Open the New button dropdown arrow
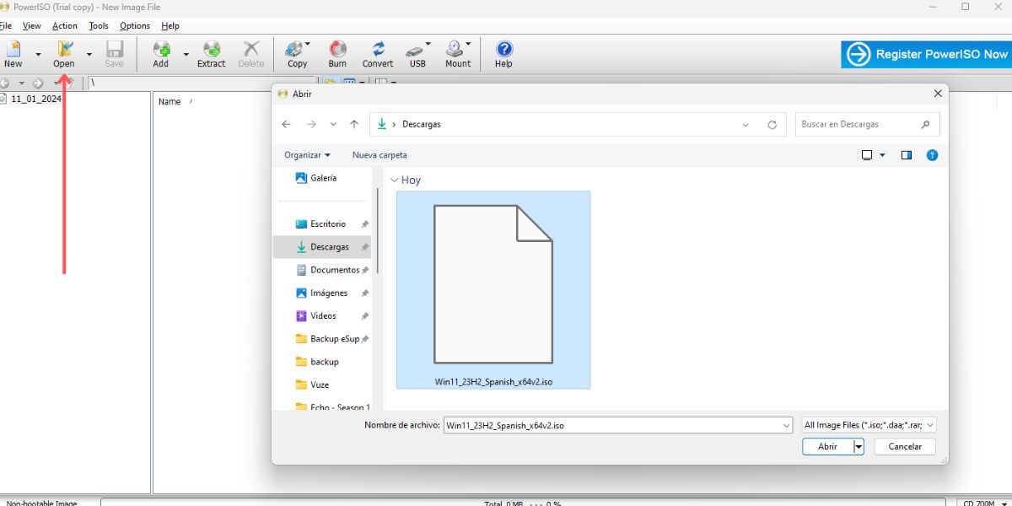Viewport: 1012px width, 506px height. click(38, 54)
